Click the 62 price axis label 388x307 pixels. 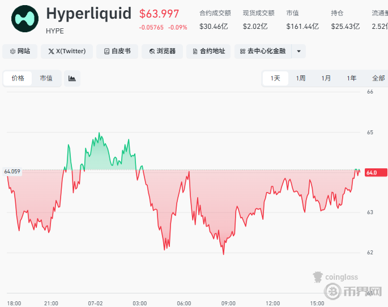(370, 252)
